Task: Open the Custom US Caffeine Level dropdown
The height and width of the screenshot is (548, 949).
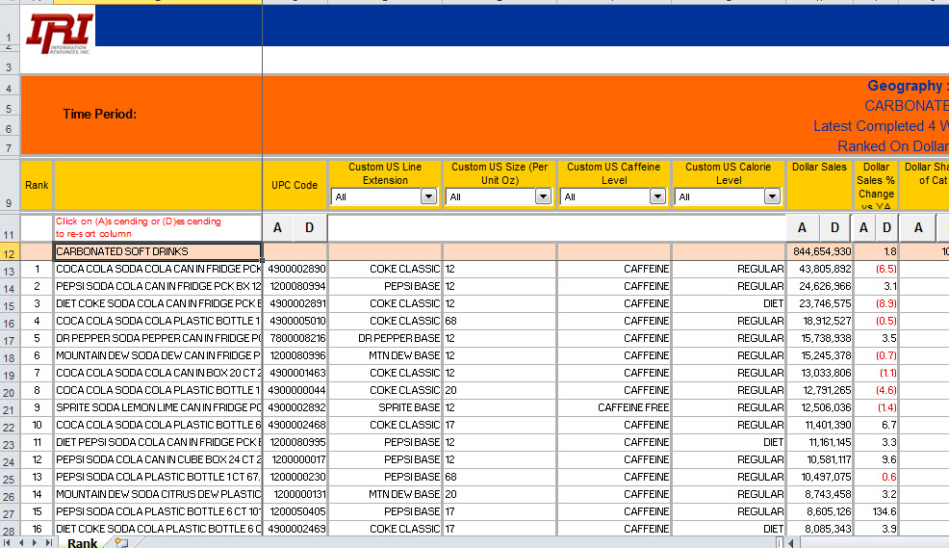Action: (x=657, y=196)
